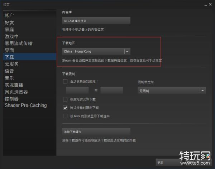Open 云服务 settings
215x169 pixels.
(x=11, y=64)
